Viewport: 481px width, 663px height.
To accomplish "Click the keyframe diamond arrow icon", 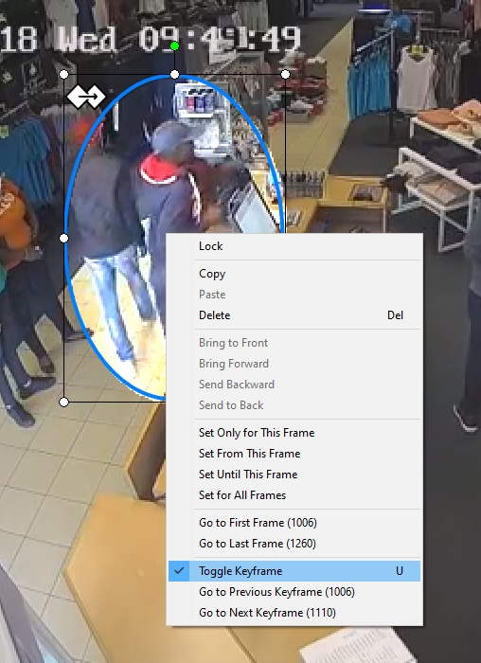I will (86, 97).
